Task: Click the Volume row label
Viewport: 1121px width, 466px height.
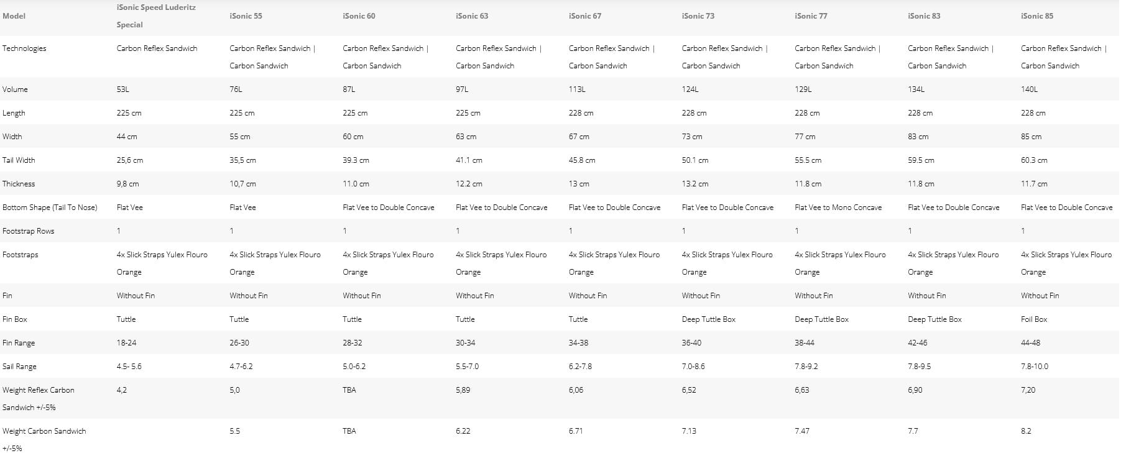Action: (15, 89)
